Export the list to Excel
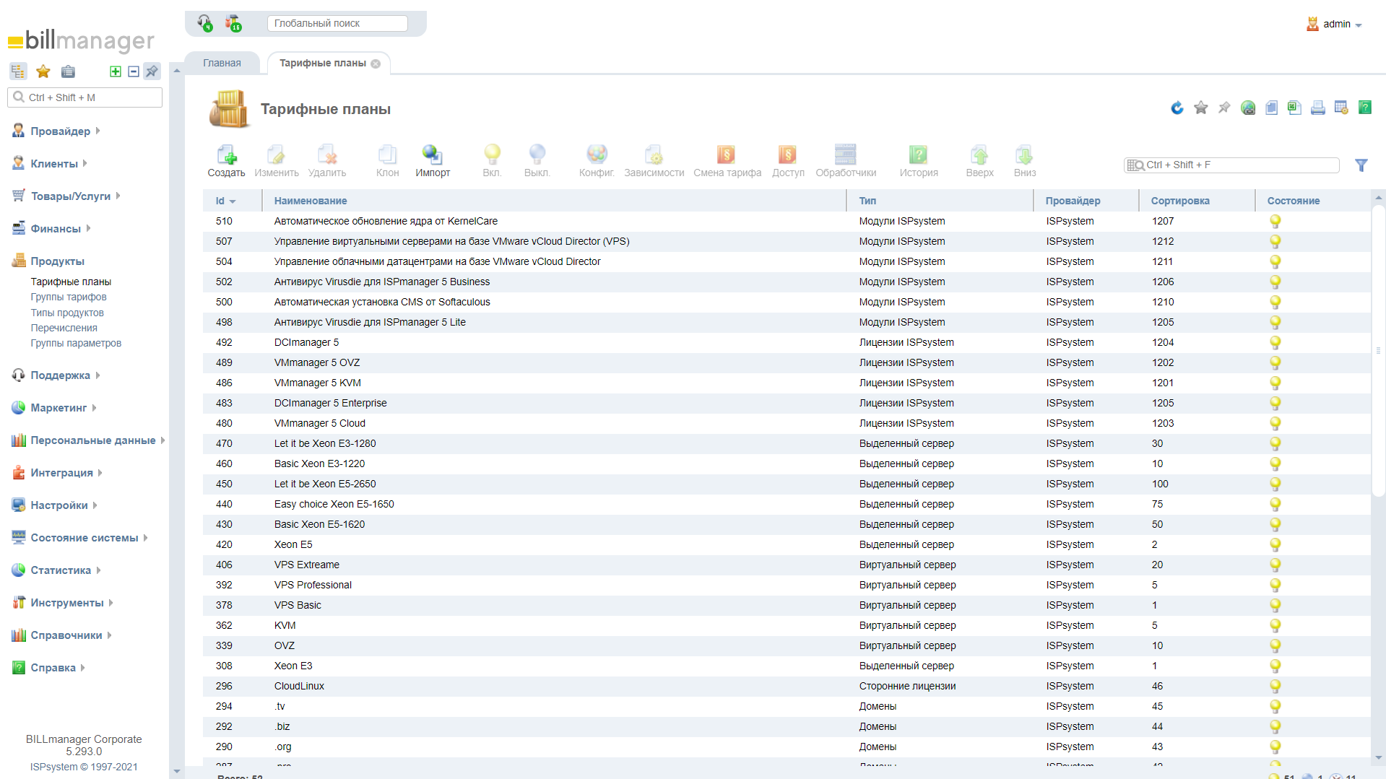The width and height of the screenshot is (1386, 779). point(1294,108)
